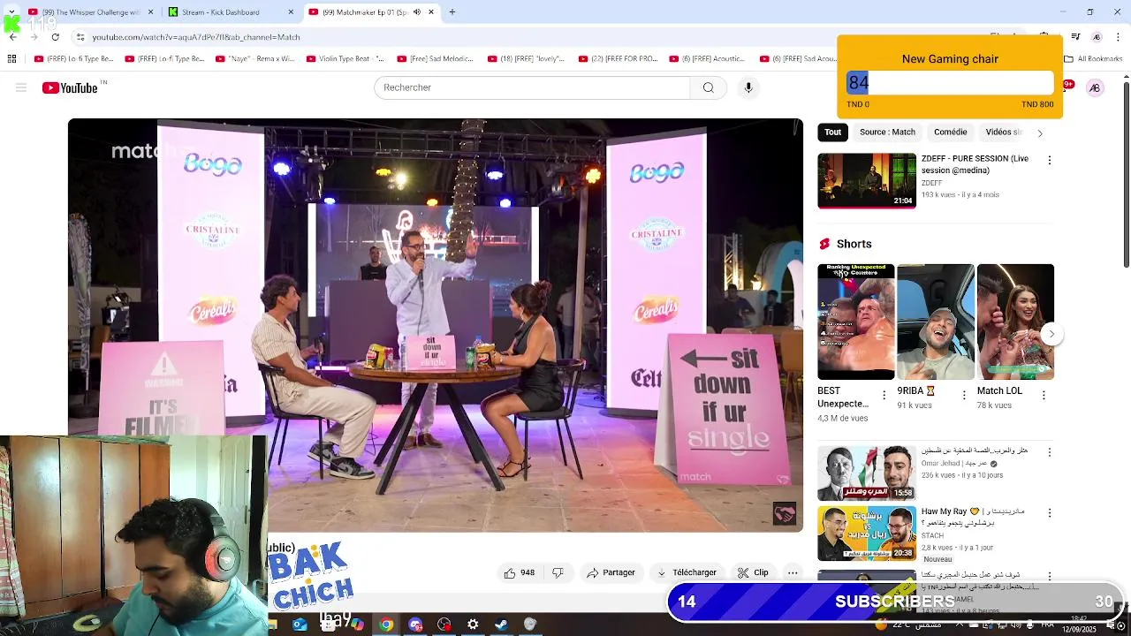Click the page vertical scrollbar
The image size is (1131, 636).
click(x=1126, y=175)
